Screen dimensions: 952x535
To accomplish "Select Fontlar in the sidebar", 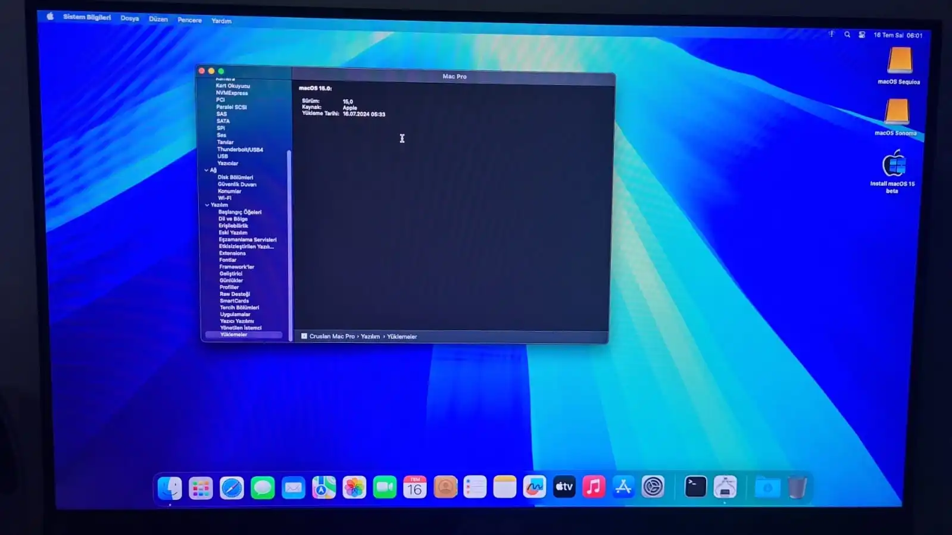I will [x=228, y=260].
